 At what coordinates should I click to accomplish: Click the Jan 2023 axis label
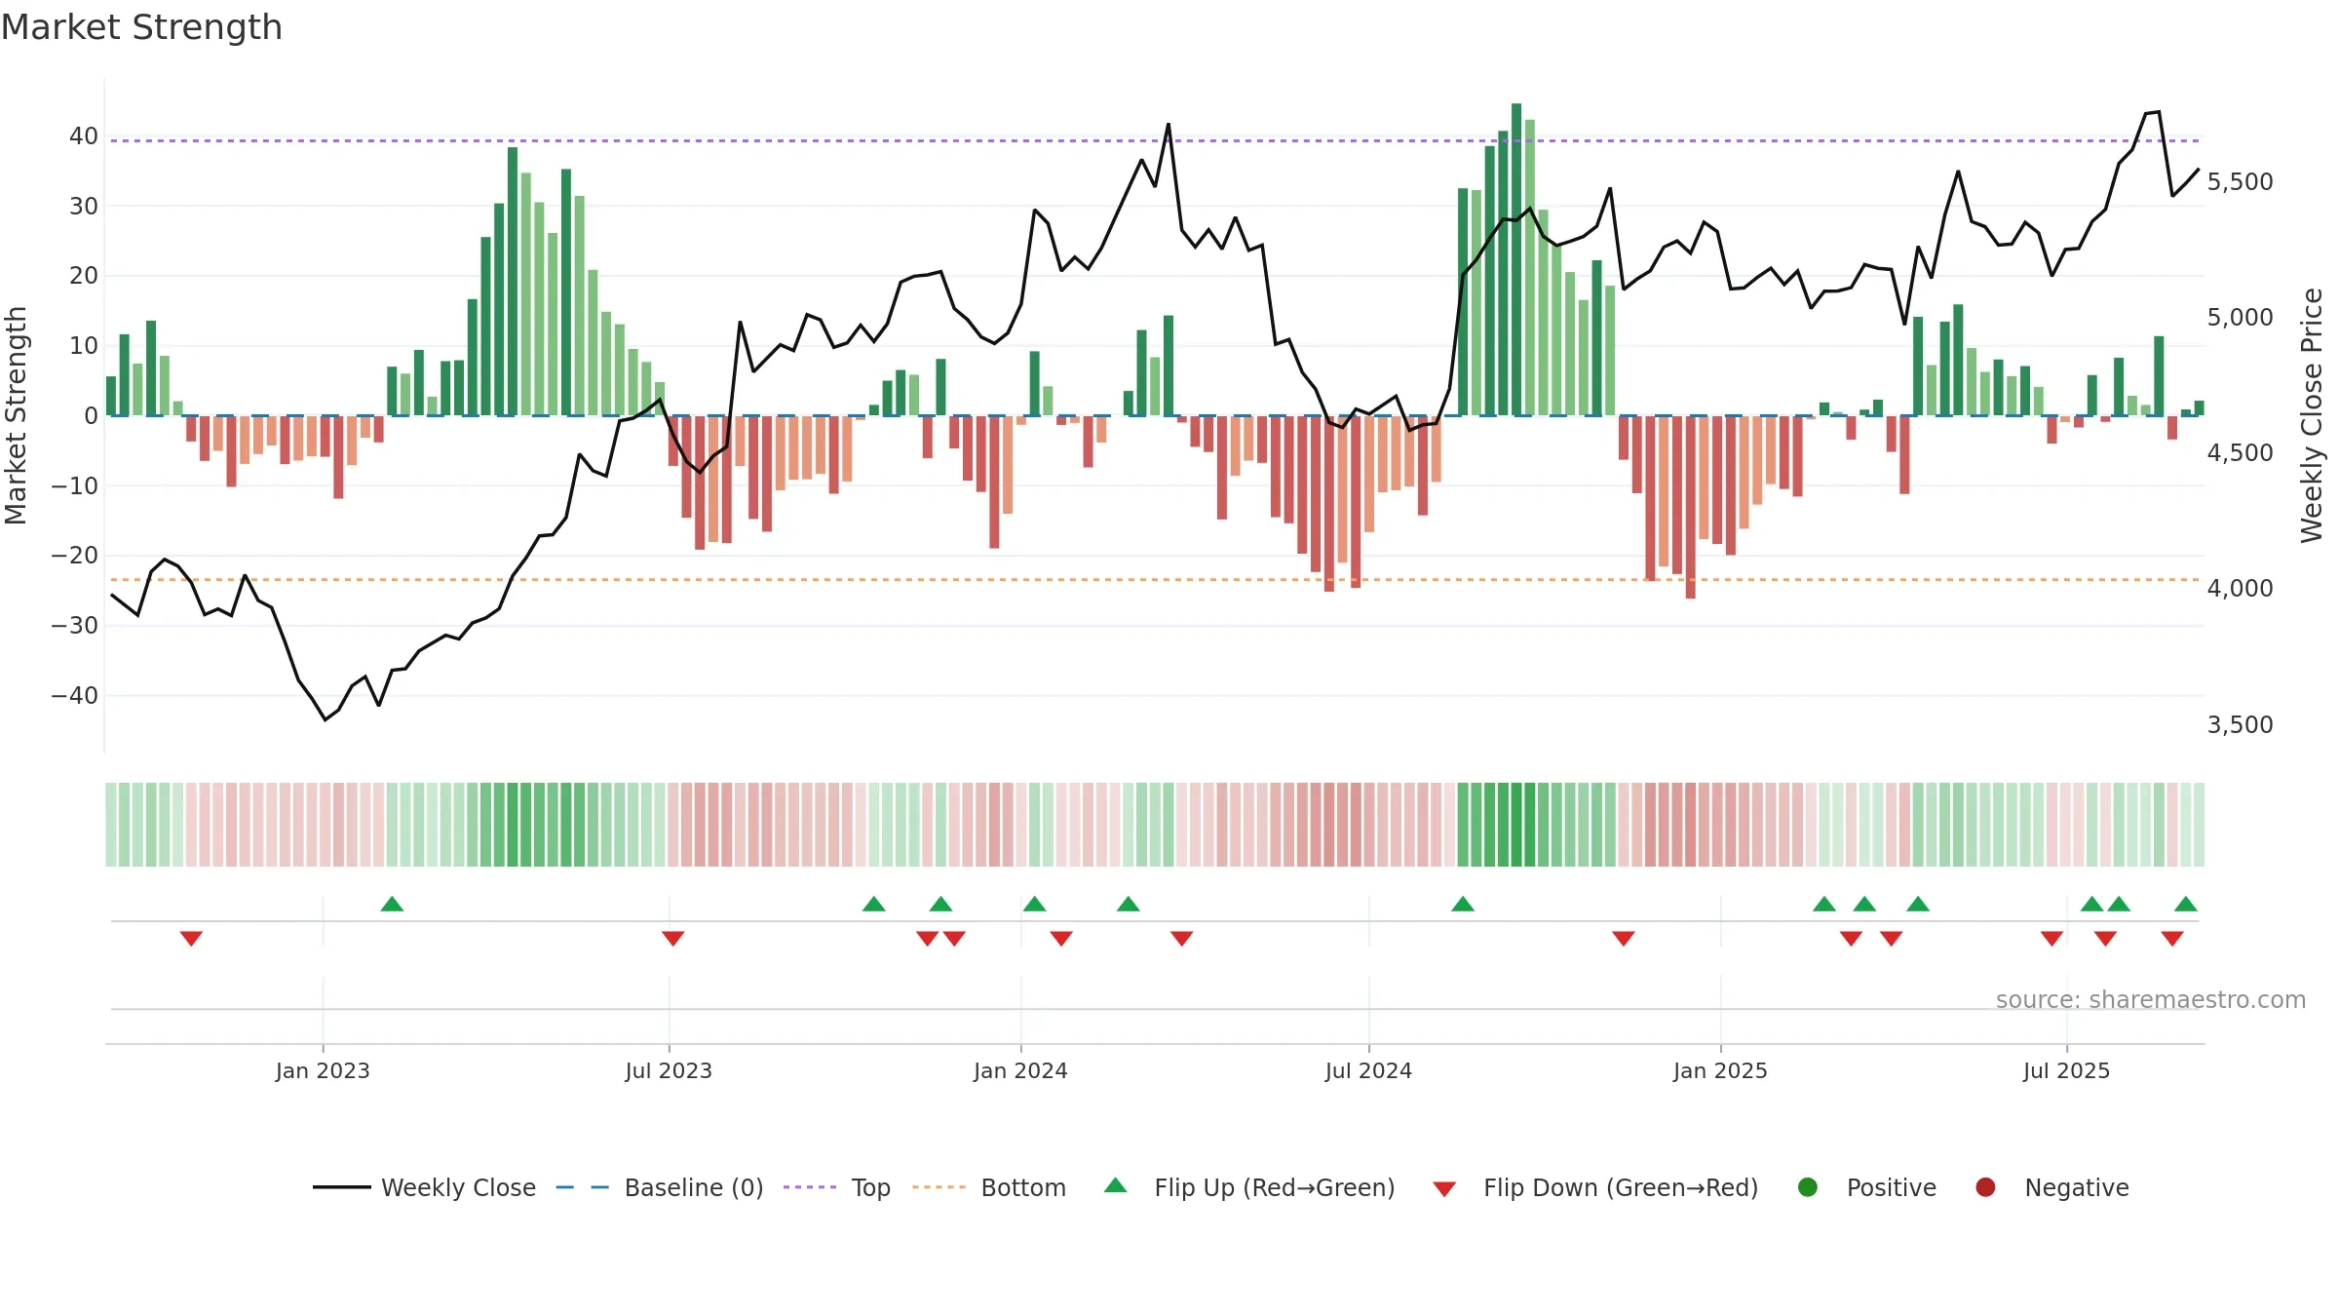(x=323, y=1070)
